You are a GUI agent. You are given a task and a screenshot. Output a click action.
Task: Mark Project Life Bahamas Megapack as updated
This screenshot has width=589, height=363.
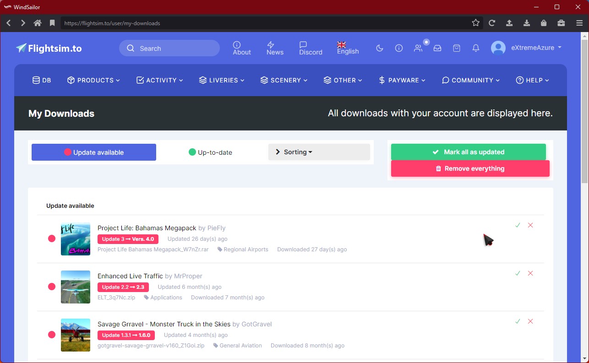pos(518,225)
